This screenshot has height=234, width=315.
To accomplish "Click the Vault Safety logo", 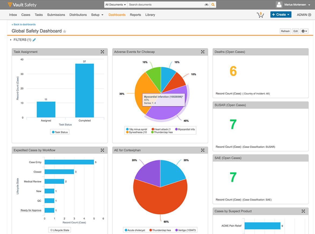I will [22, 5].
